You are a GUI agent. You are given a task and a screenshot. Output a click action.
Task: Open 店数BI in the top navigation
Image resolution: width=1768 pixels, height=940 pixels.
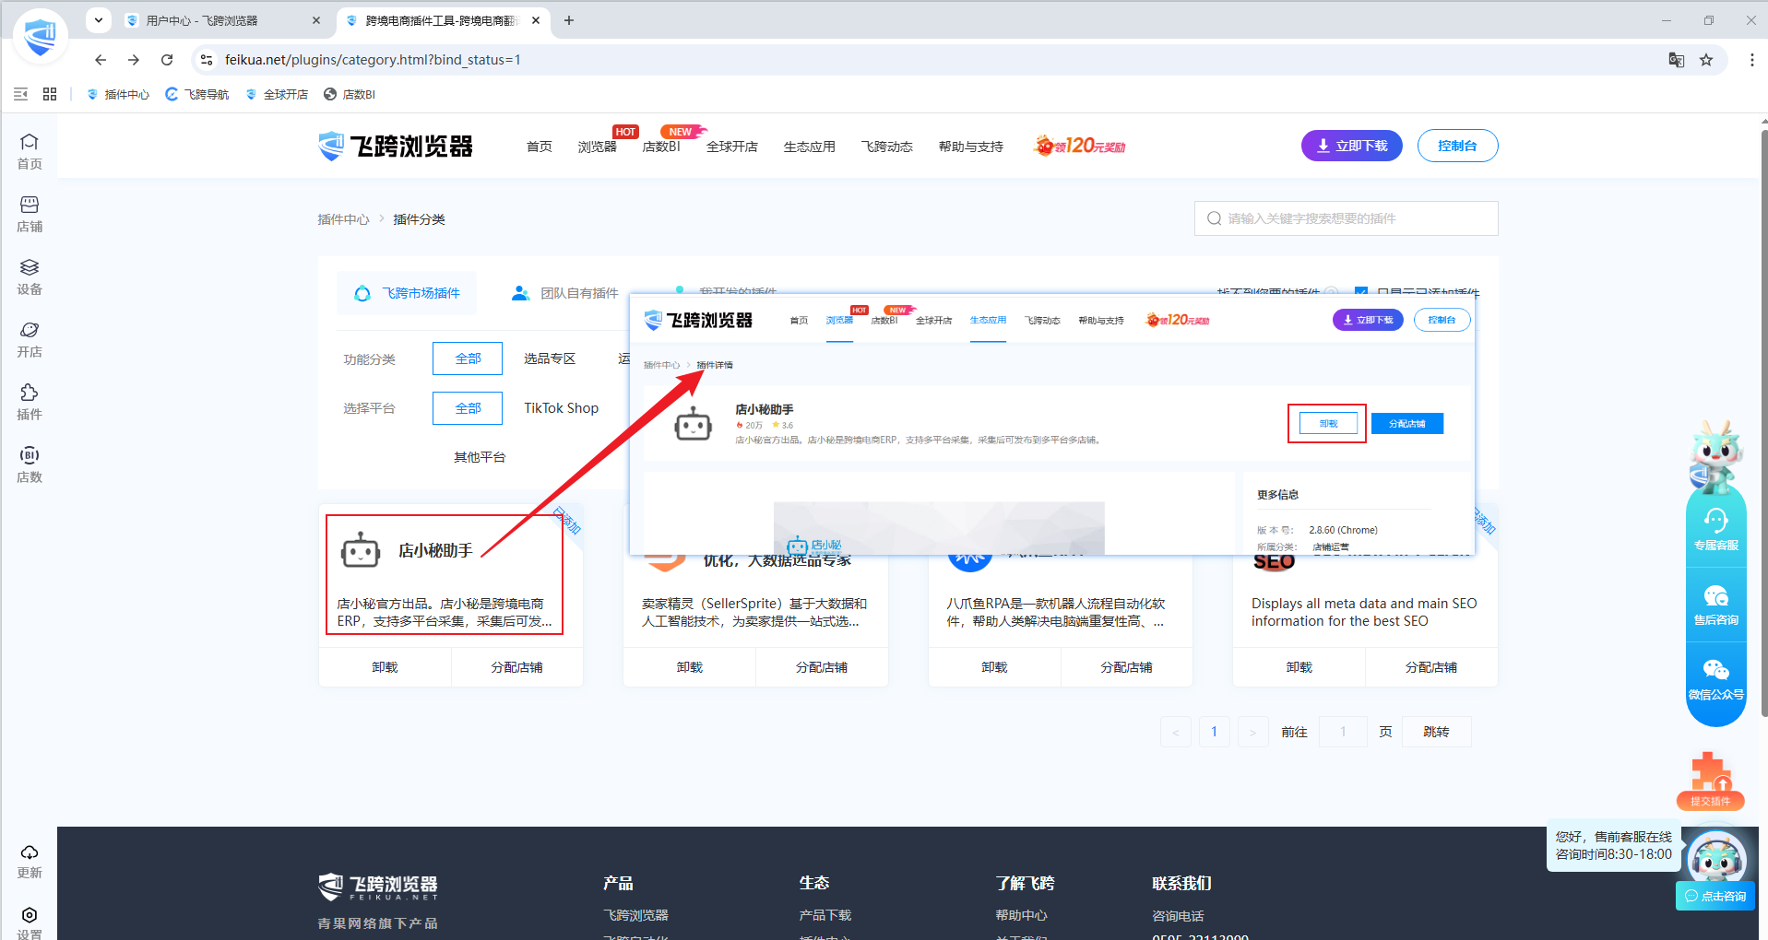pos(661,147)
